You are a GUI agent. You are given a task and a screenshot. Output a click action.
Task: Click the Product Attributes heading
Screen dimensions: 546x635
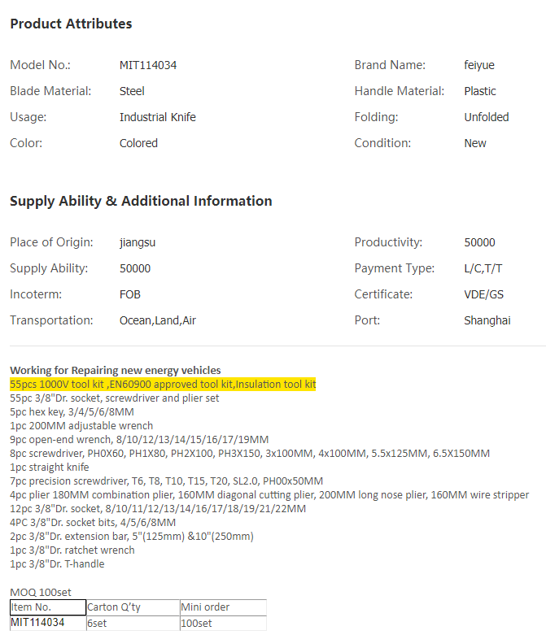pos(71,24)
